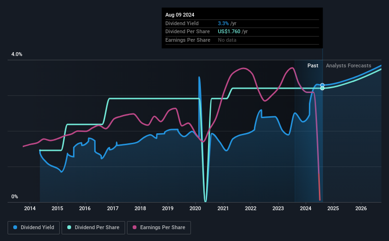
Task: Click the blue Dividend Yield legend dot
Action: pyautogui.click(x=15, y=227)
